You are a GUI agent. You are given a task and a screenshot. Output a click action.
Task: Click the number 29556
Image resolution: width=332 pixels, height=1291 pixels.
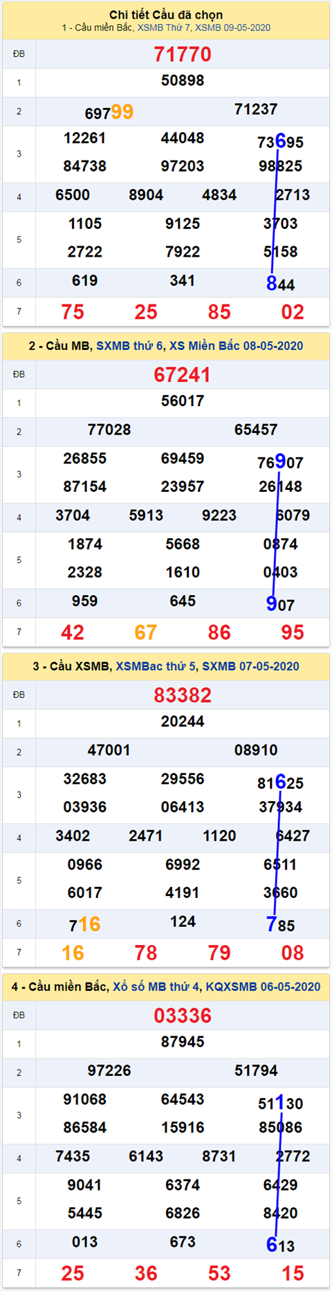click(x=183, y=779)
